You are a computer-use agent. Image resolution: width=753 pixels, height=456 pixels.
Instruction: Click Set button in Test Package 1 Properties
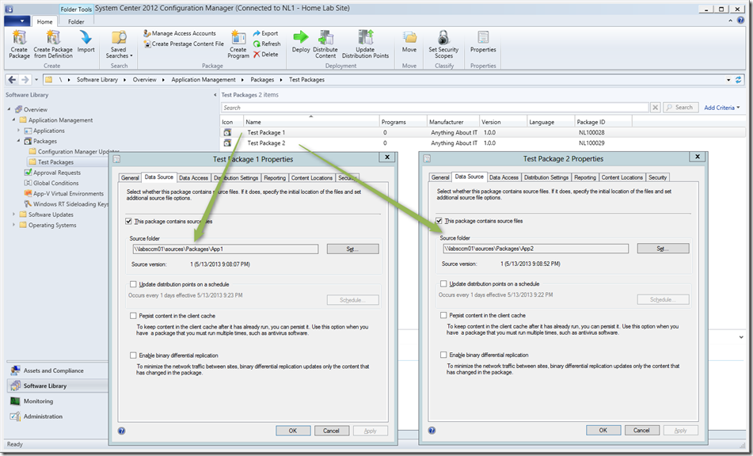(x=352, y=249)
